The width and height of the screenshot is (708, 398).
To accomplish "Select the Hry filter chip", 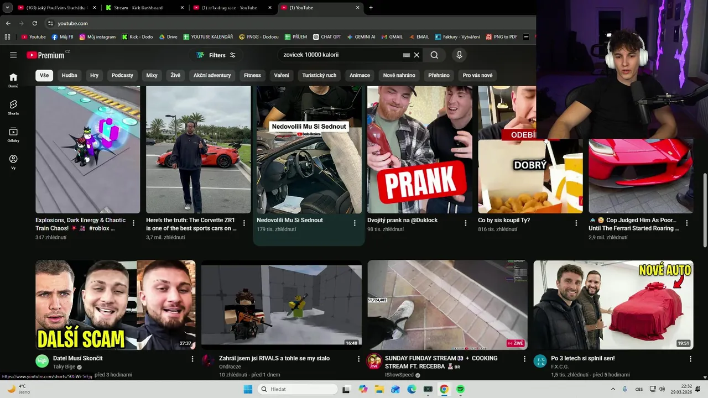I will 95,75.
